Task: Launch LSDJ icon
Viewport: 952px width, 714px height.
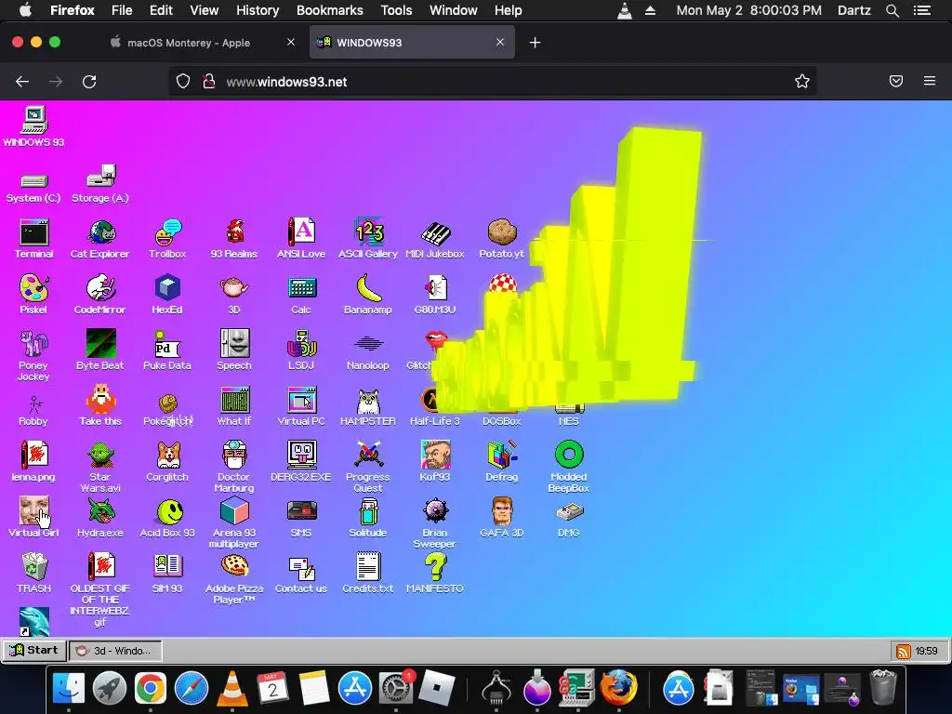Action: (301, 350)
